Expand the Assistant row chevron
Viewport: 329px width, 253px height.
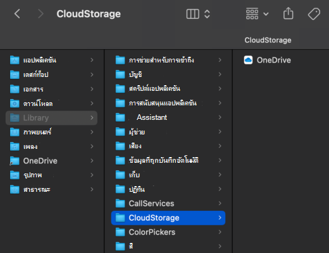(220, 117)
